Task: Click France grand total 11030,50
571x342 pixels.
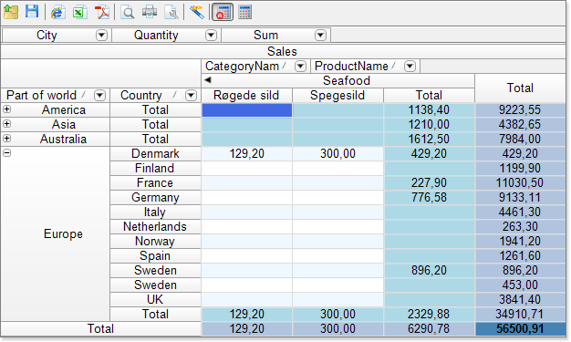Action: coord(520,182)
